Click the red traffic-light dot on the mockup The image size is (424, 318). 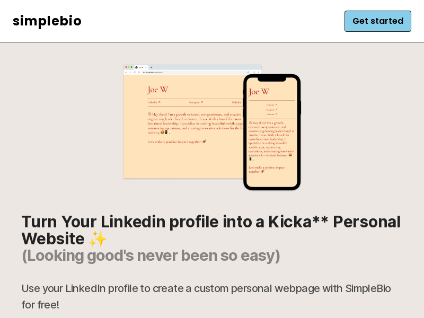[x=127, y=66]
